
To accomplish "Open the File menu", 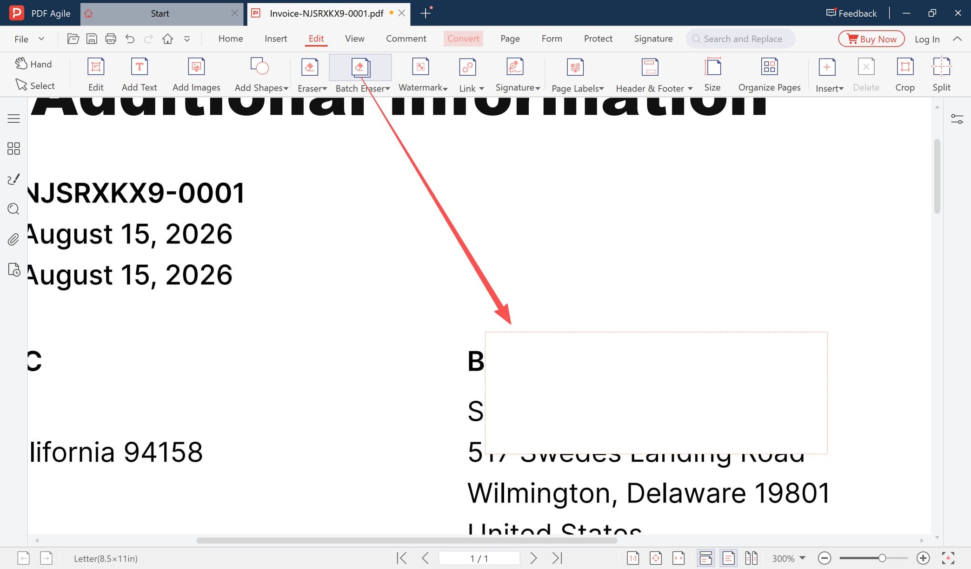I will pos(29,39).
